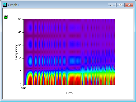This screenshot has height=102, width=136.
Task: Click the Graph1 title bar text
Action: tap(13, 5)
